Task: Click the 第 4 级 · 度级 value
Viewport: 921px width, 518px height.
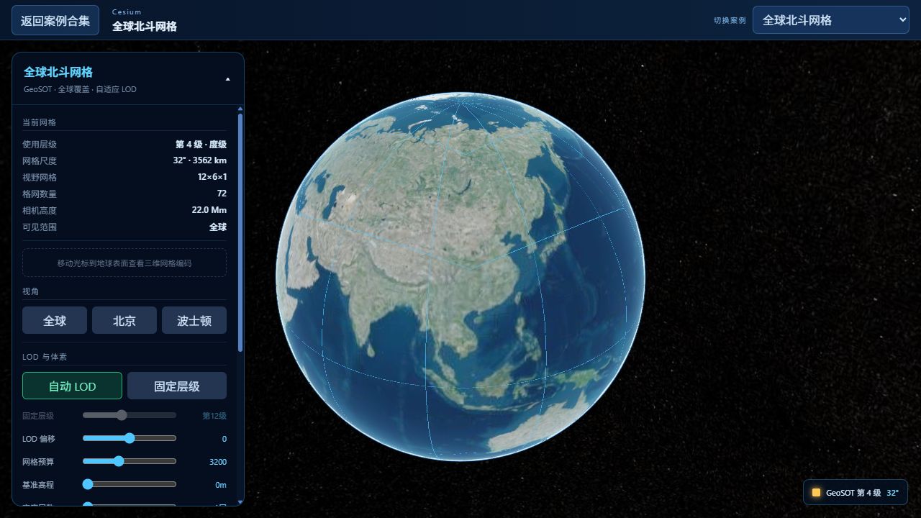Action: click(x=201, y=144)
